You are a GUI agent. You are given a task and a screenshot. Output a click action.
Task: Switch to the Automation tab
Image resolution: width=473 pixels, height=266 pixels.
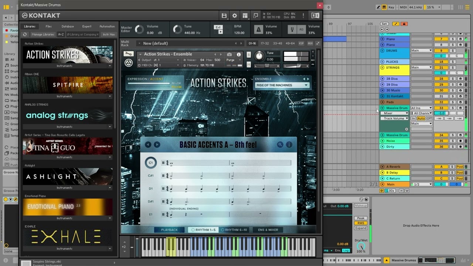point(107,26)
